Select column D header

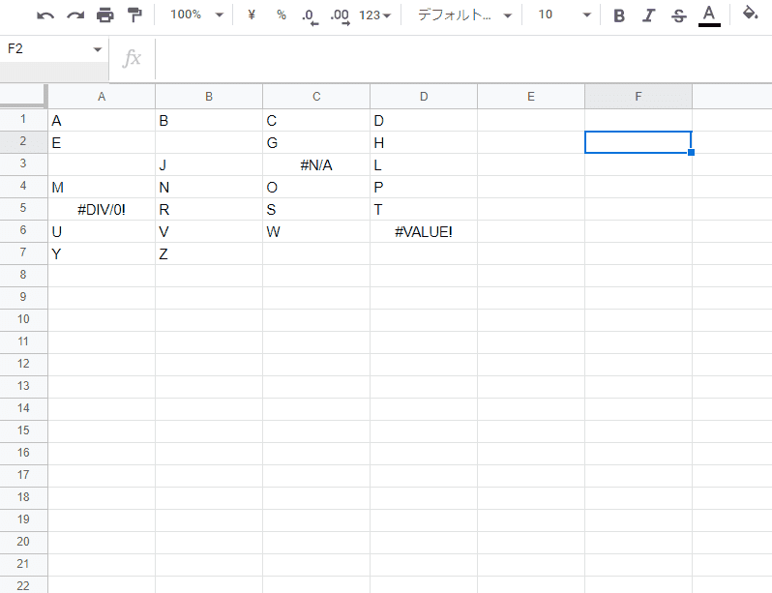point(424,97)
